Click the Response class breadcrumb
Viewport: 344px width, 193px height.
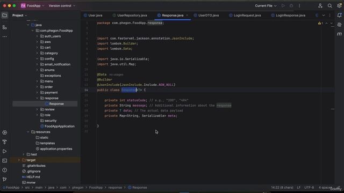138,188
